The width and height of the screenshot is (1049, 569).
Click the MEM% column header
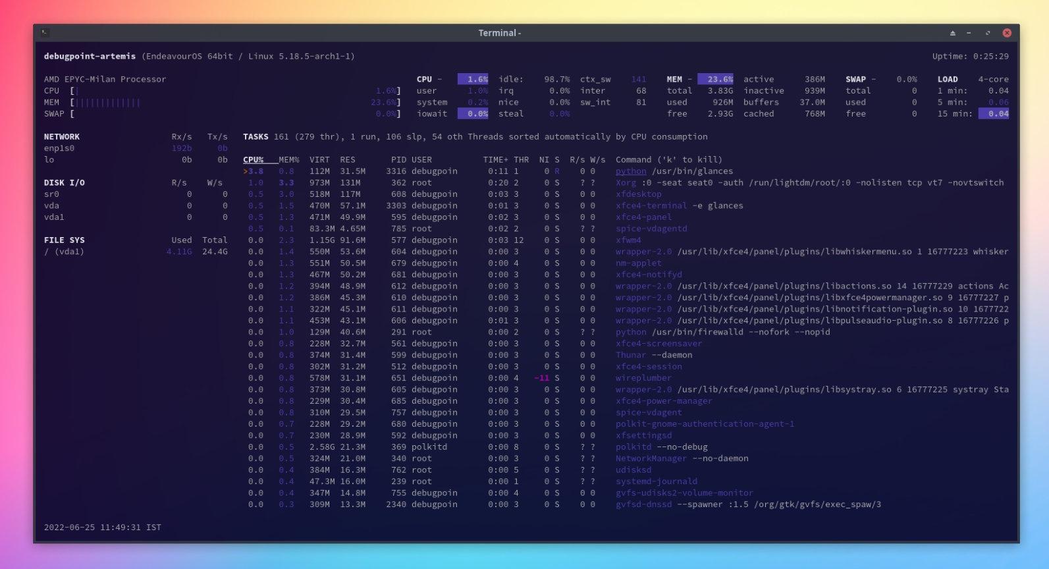[x=288, y=160]
